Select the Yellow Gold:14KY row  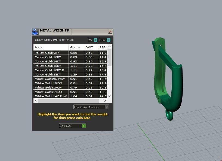coord(70,61)
